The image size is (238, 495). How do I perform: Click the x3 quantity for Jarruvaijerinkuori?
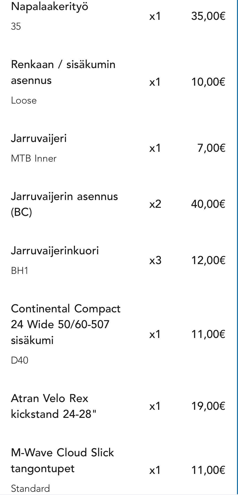pos(155,260)
